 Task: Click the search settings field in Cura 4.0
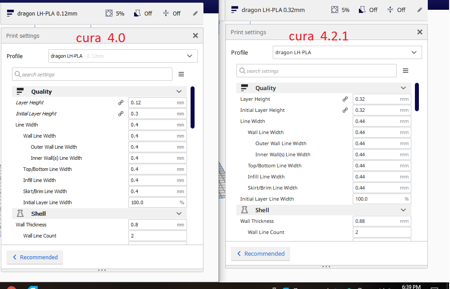(x=92, y=74)
